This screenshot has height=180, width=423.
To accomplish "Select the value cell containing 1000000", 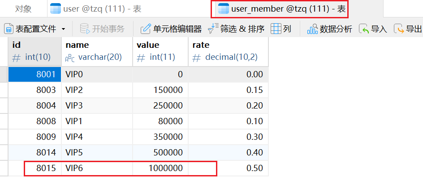I will click(160, 168).
